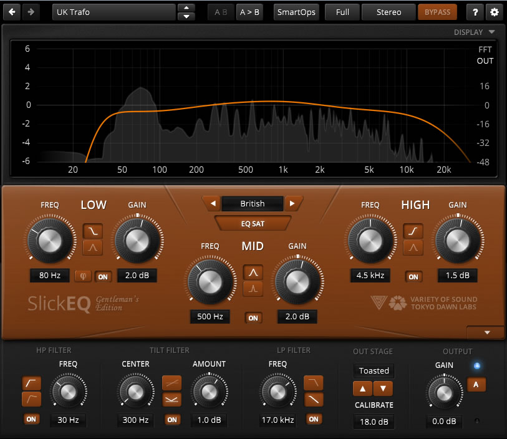Image resolution: width=507 pixels, height=439 pixels.
Task: Step out stage down with down triangle
Action: pyautogui.click(x=383, y=388)
